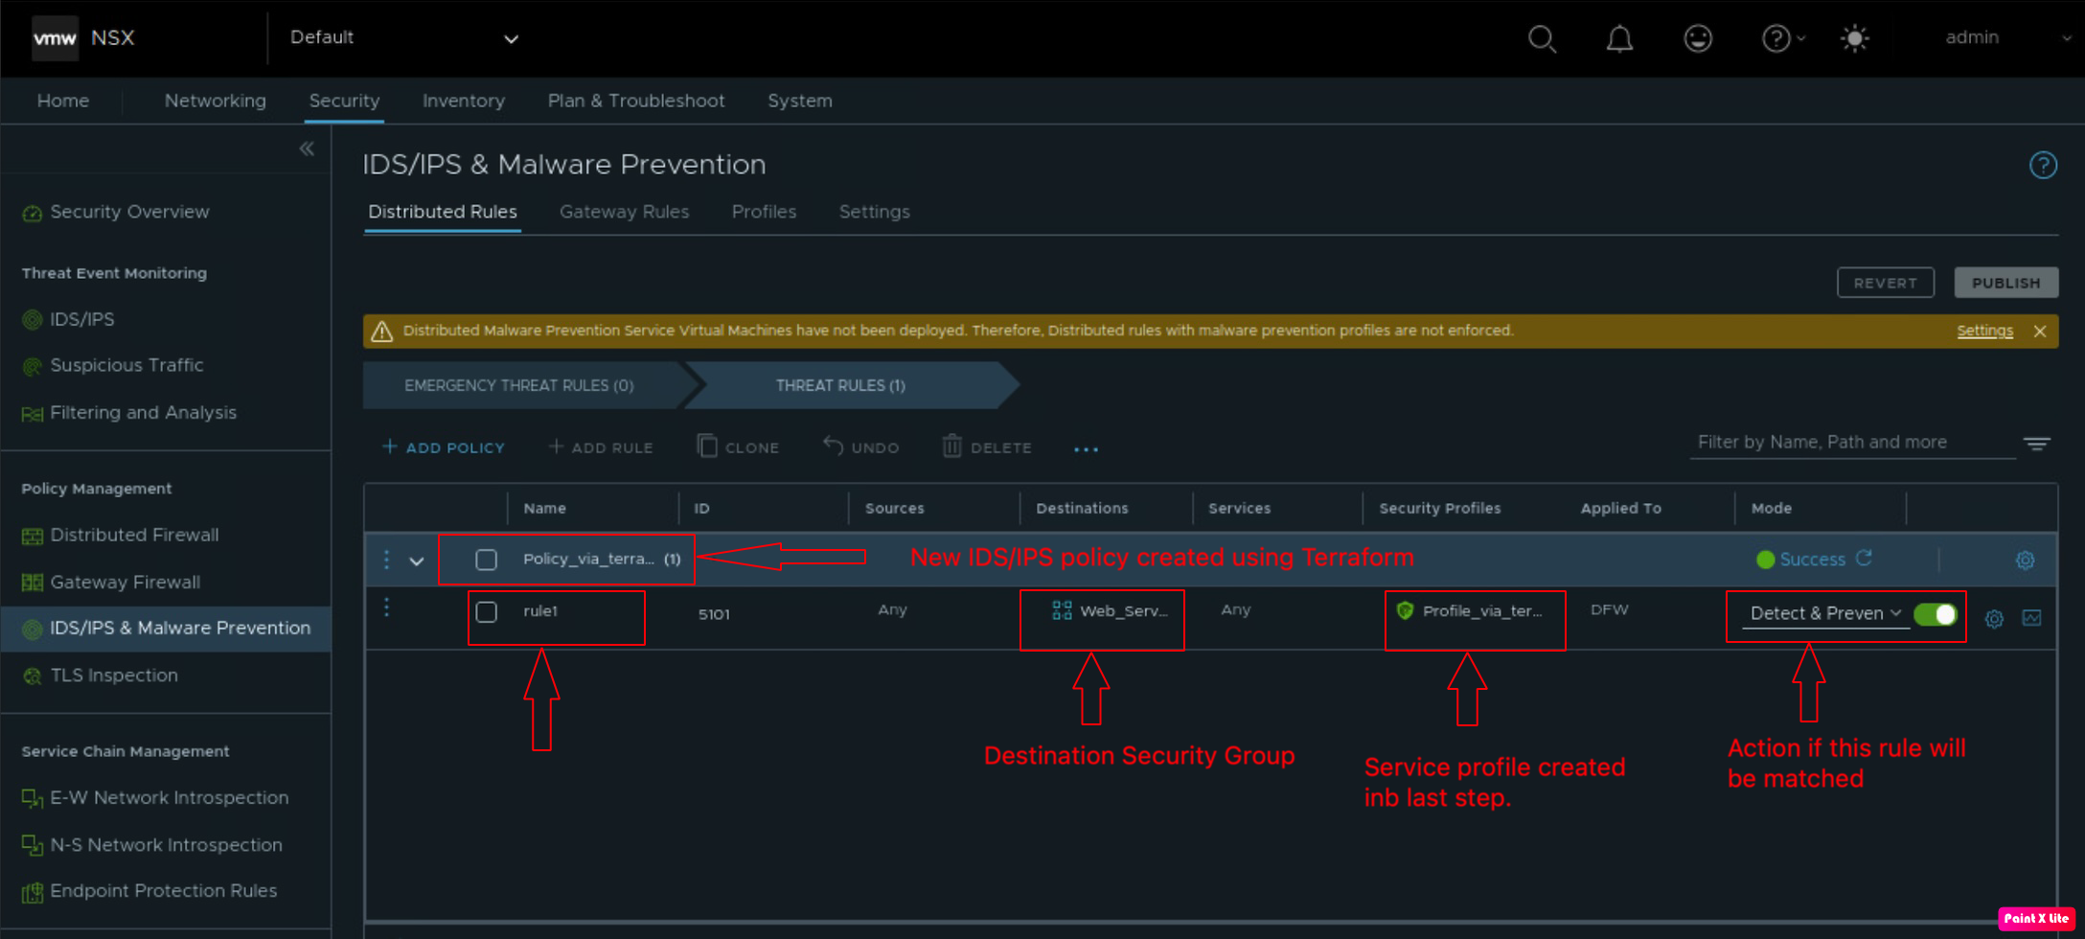Switch to the Home tab
Screen dimensions: 2085x939
coord(63,101)
